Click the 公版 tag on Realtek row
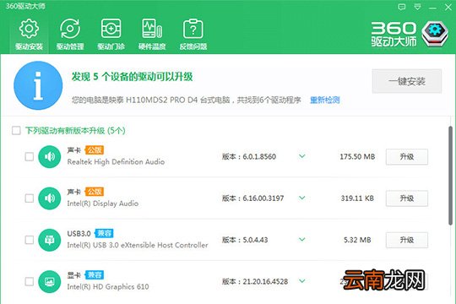 [x=95, y=150]
